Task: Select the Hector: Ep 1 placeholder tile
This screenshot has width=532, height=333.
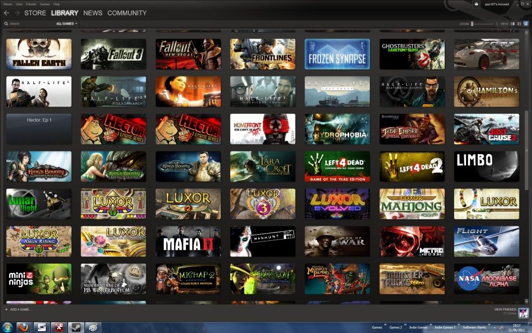Action: (x=39, y=129)
